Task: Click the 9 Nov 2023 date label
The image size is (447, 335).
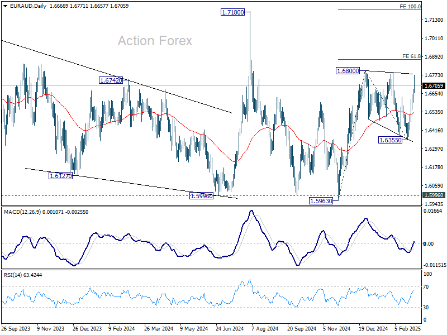Action: click(51, 328)
